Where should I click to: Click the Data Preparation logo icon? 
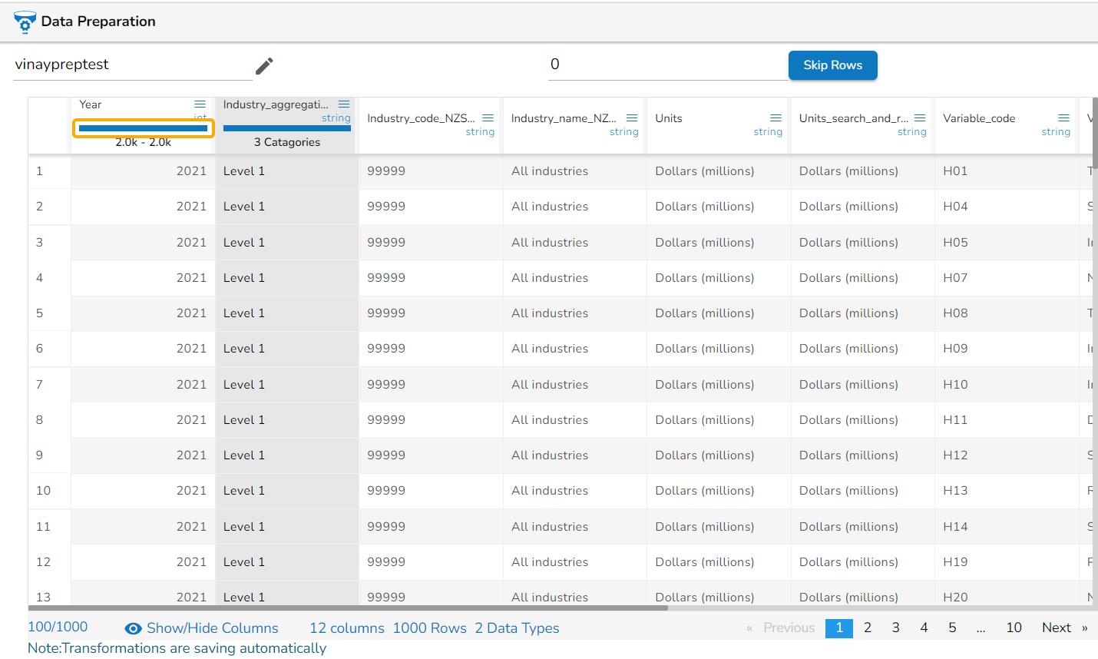(25, 22)
